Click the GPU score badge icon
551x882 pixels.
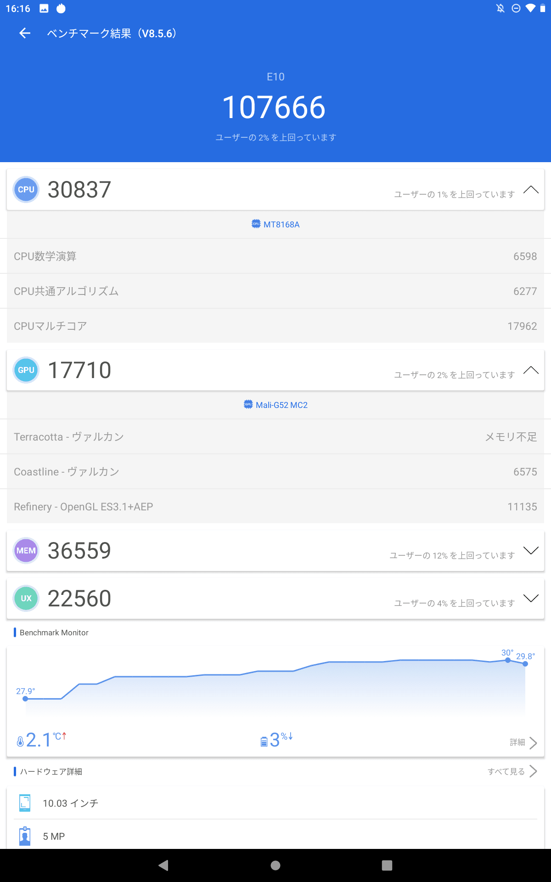pos(26,370)
